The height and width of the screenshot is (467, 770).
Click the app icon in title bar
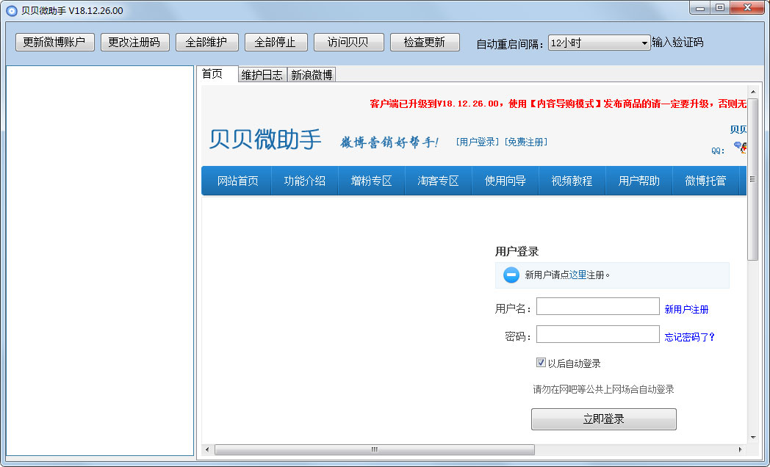pyautogui.click(x=11, y=10)
